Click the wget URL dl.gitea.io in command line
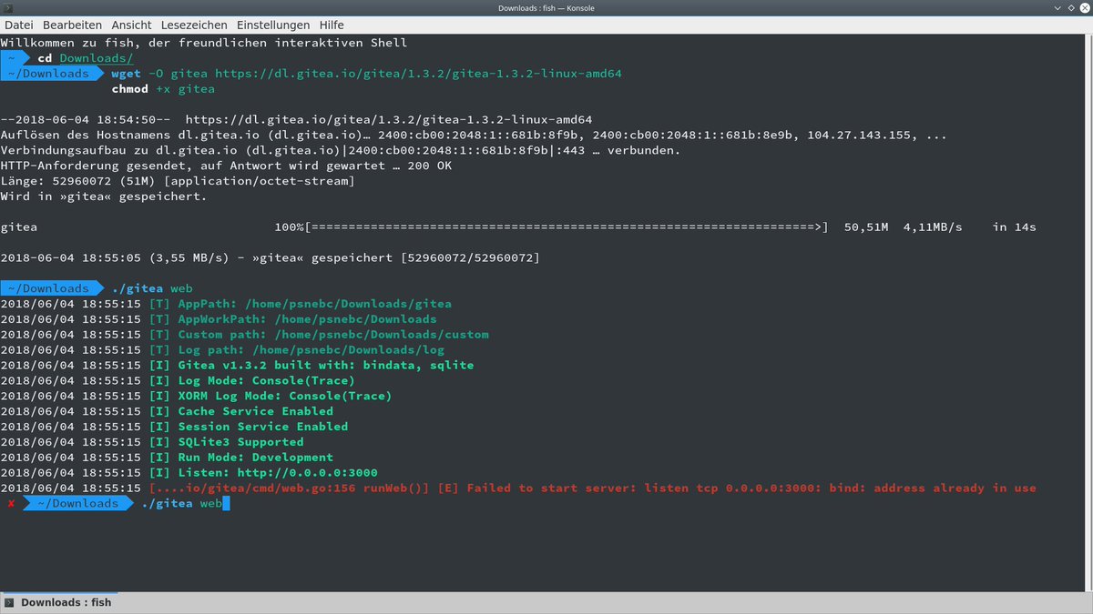 tap(419, 74)
